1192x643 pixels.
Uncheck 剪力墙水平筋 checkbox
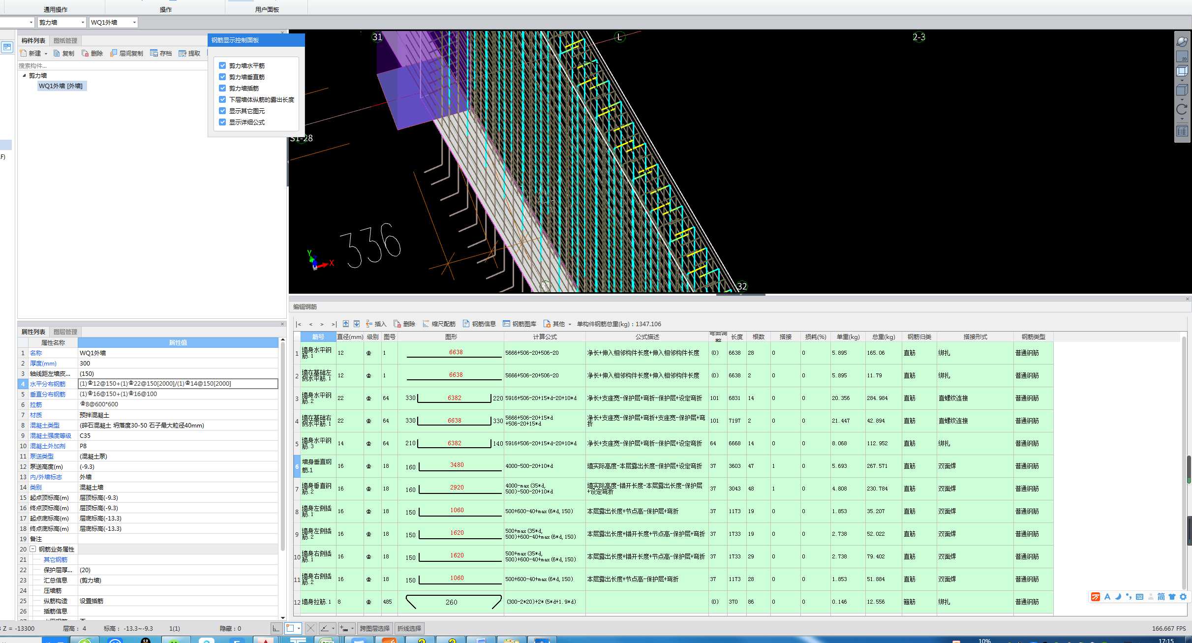[222, 65]
